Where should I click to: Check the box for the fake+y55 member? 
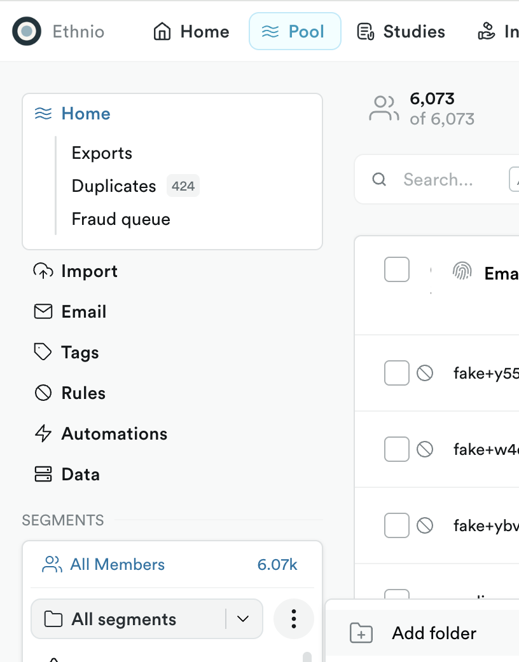[397, 373]
